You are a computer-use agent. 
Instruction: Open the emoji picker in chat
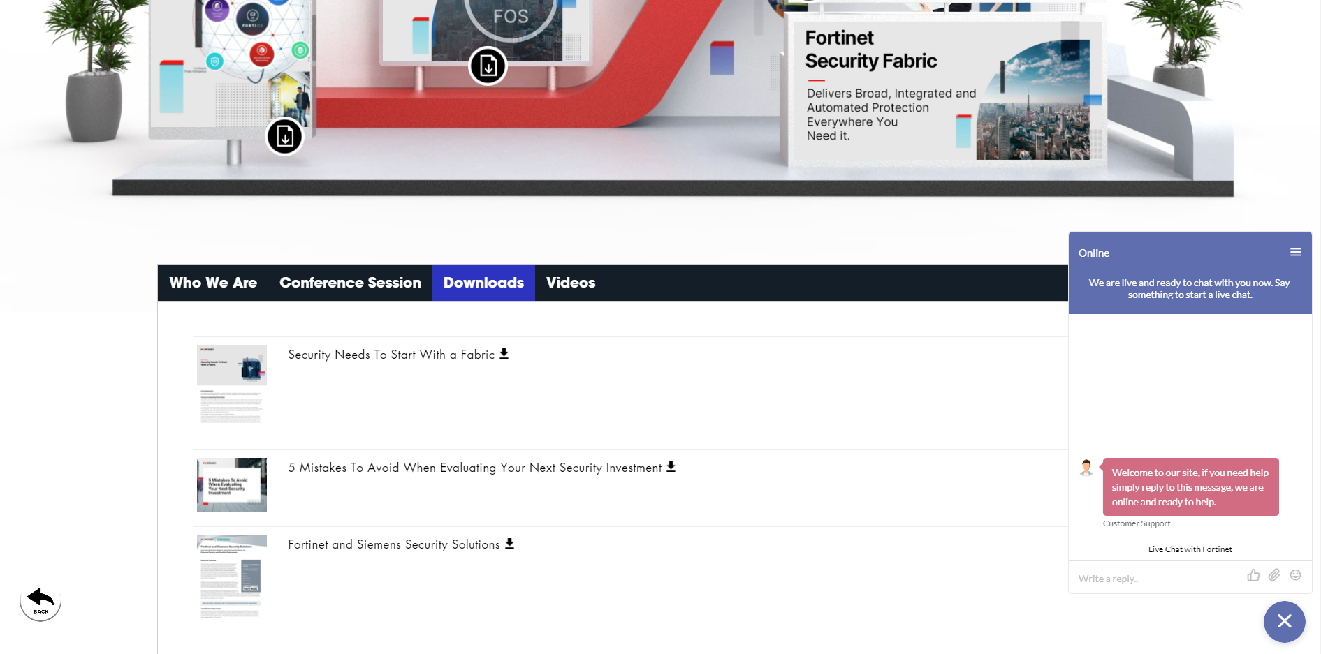[1295, 575]
